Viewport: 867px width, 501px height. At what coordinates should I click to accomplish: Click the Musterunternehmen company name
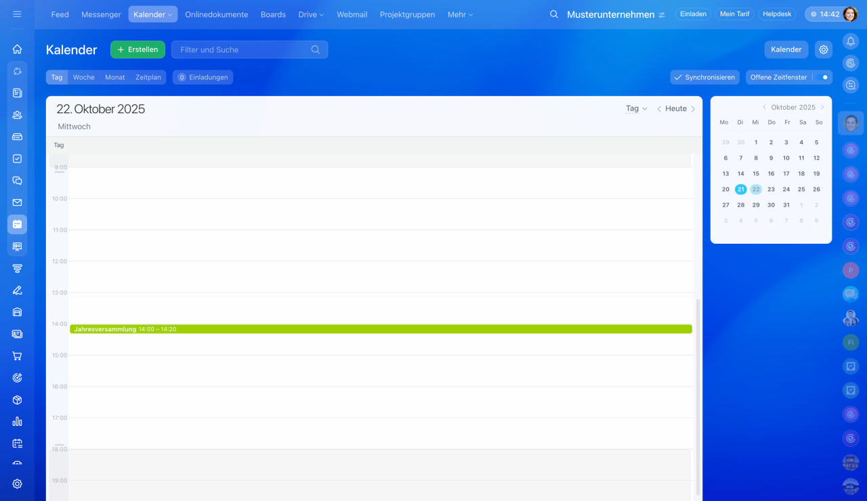point(611,15)
